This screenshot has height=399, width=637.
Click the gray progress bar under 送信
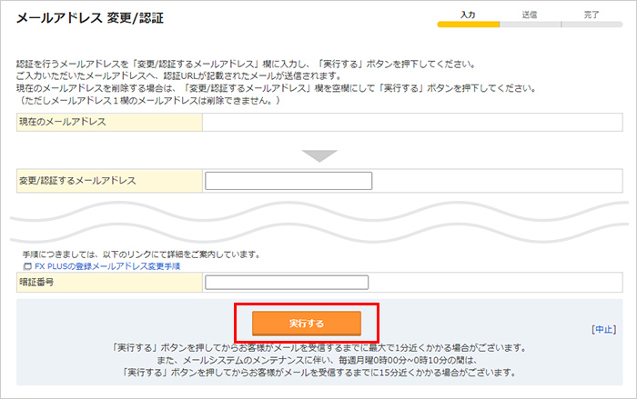pos(530,25)
